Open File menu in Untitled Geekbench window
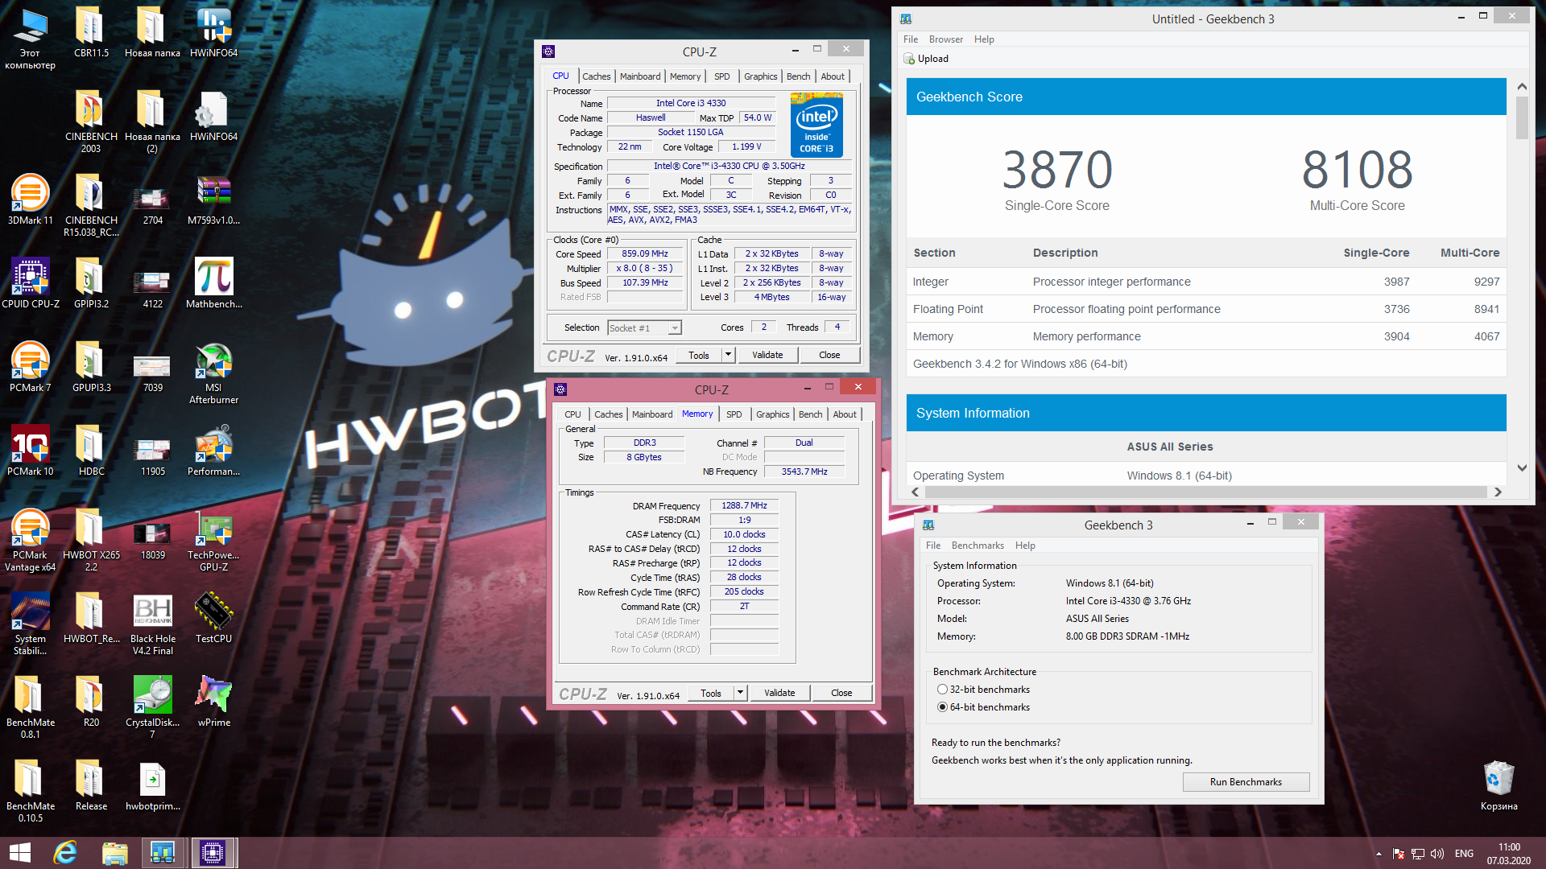 [911, 39]
